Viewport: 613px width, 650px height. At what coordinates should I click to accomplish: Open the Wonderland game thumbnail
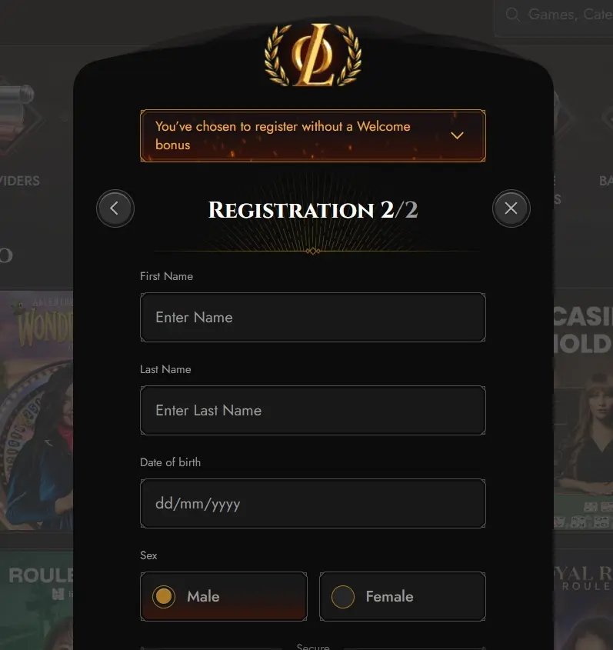[36, 411]
